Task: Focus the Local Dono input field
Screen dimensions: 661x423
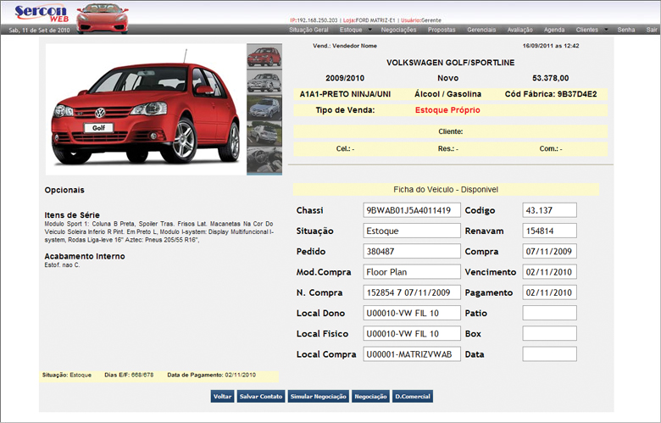Action: 412,313
